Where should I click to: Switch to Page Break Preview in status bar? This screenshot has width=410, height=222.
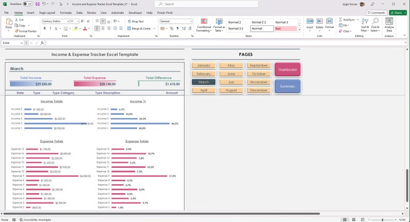point(362,219)
